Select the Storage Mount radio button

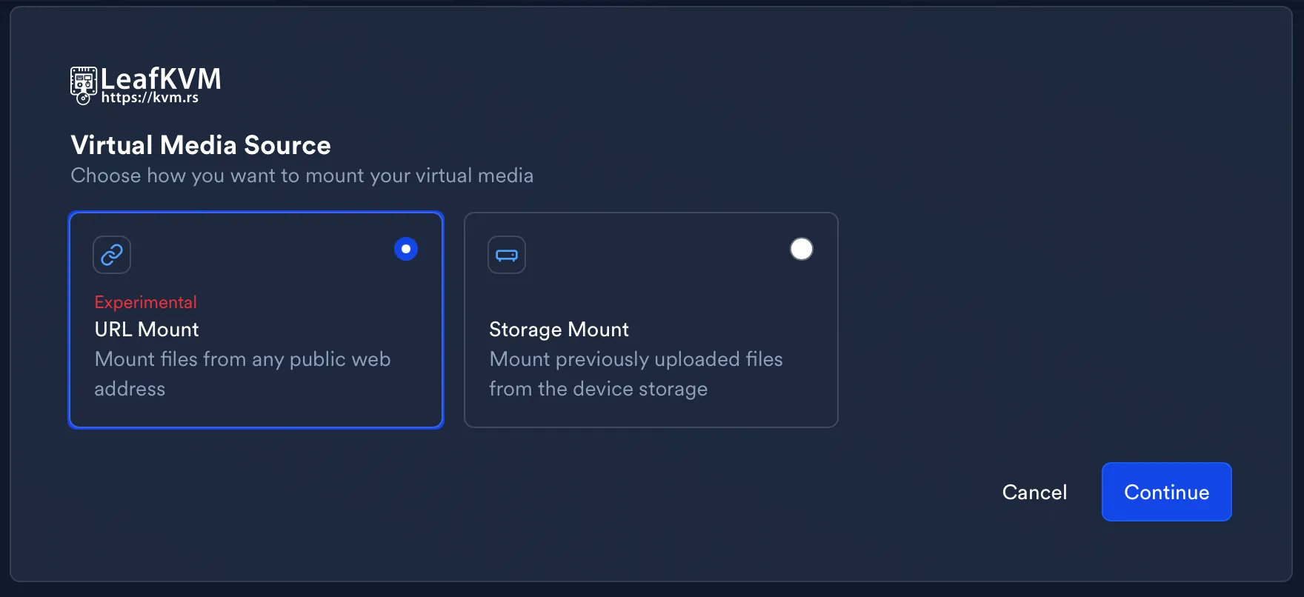pyautogui.click(x=801, y=249)
